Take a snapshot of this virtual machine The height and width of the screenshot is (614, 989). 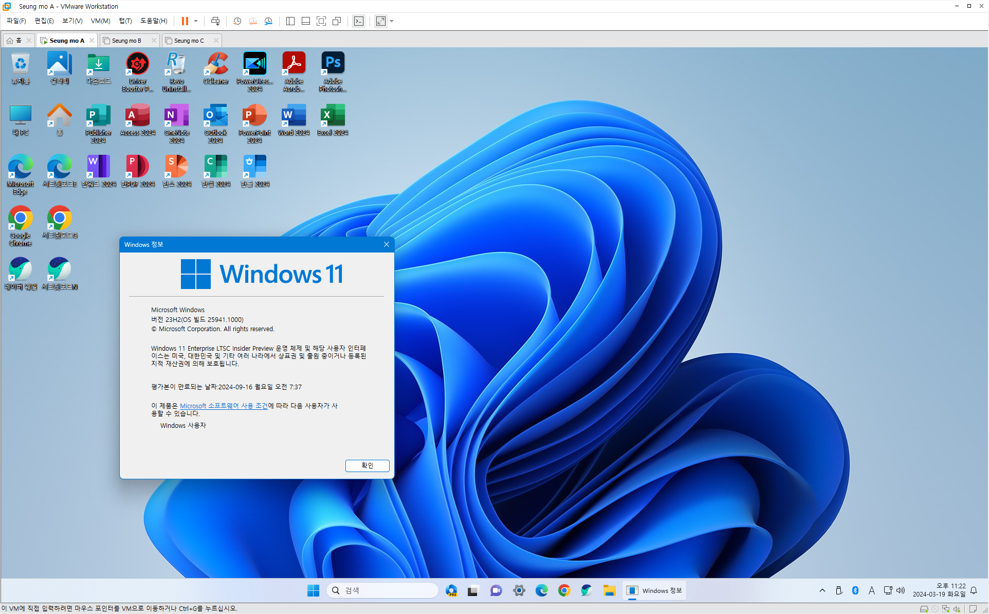coord(237,21)
